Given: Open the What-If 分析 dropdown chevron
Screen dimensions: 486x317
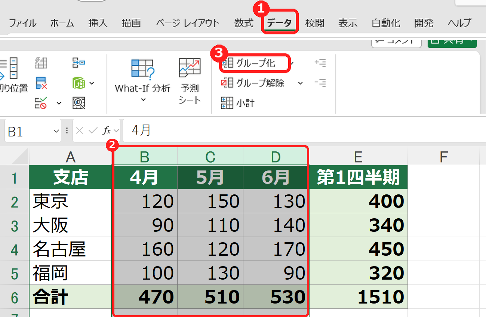Looking at the screenshot, I should (x=142, y=100).
